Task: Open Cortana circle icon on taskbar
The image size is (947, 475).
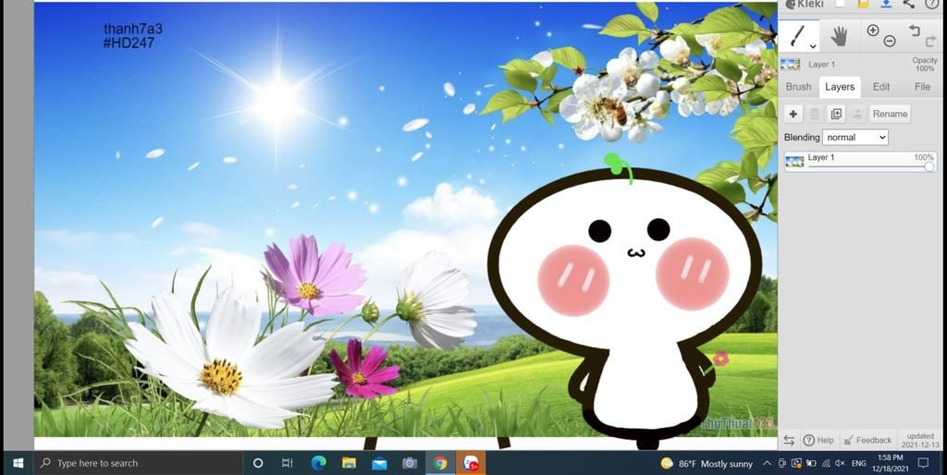Action: 258,463
